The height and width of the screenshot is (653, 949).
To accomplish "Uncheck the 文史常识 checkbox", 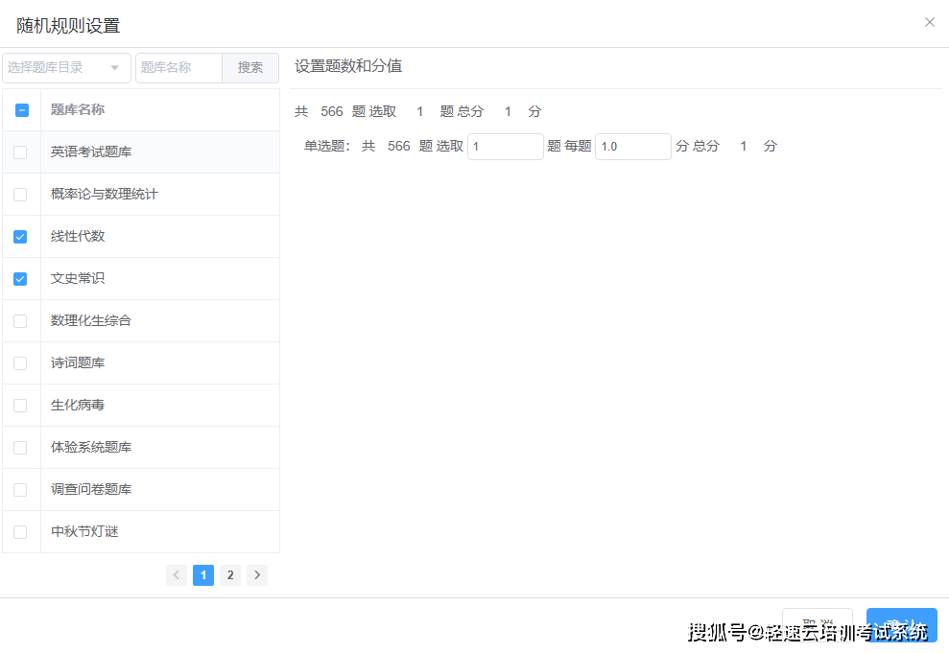I will tap(21, 279).
